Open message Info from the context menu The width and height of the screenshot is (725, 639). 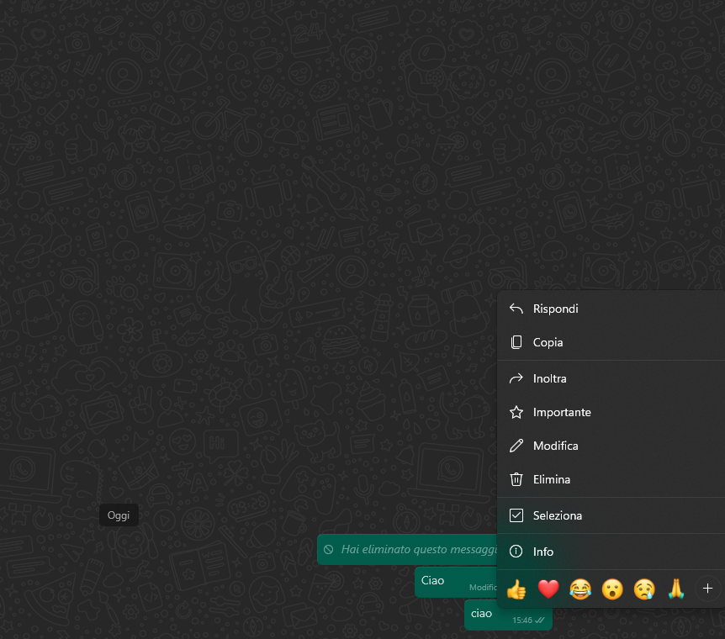point(543,552)
